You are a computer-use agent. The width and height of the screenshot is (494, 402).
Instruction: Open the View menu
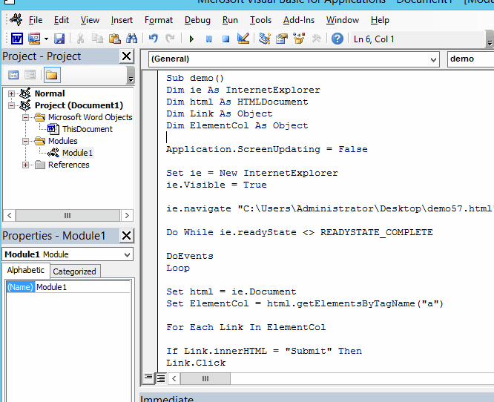click(90, 20)
